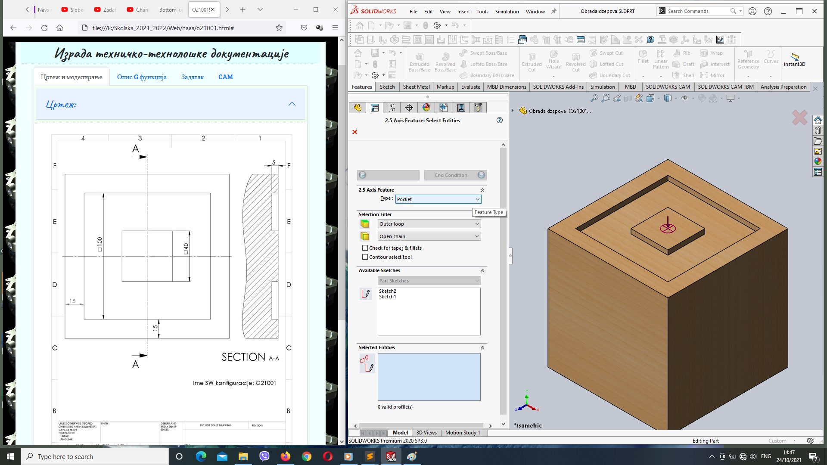
Task: Enable Check for taper & fillets
Action: coord(365,248)
